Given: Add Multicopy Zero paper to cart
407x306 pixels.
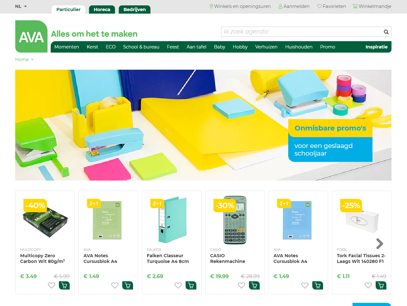Looking at the screenshot, I should (x=64, y=285).
